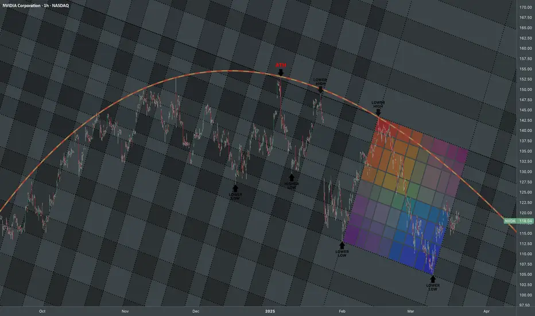Click the 147.50 price axis label

(x=526, y=100)
